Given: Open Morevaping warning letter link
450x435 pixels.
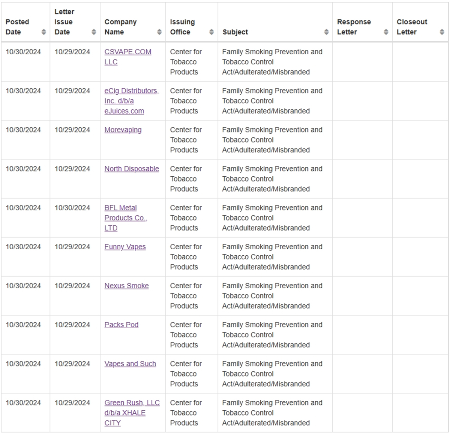Looking at the screenshot, I should pos(123,130).
